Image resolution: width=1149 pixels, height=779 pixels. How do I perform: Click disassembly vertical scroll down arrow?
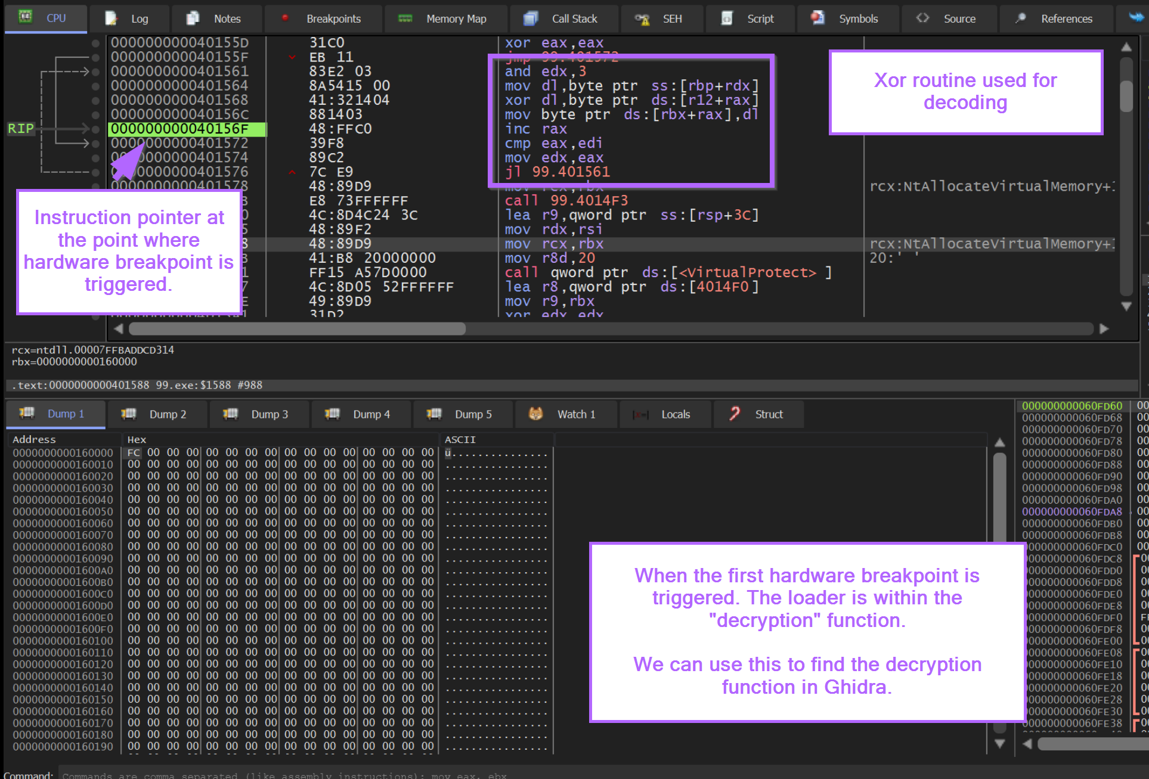point(1126,306)
